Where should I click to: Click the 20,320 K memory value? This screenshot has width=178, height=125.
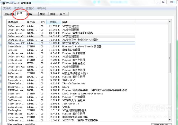click(54, 36)
